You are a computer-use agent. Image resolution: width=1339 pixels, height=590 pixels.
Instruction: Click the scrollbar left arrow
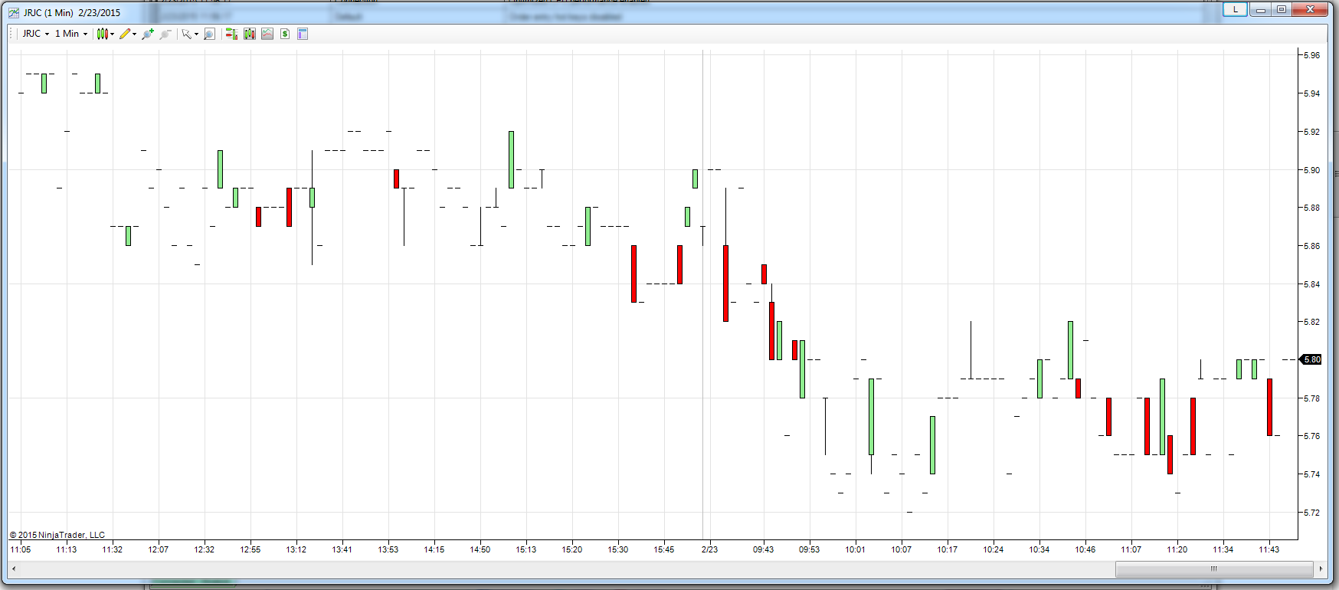click(14, 569)
